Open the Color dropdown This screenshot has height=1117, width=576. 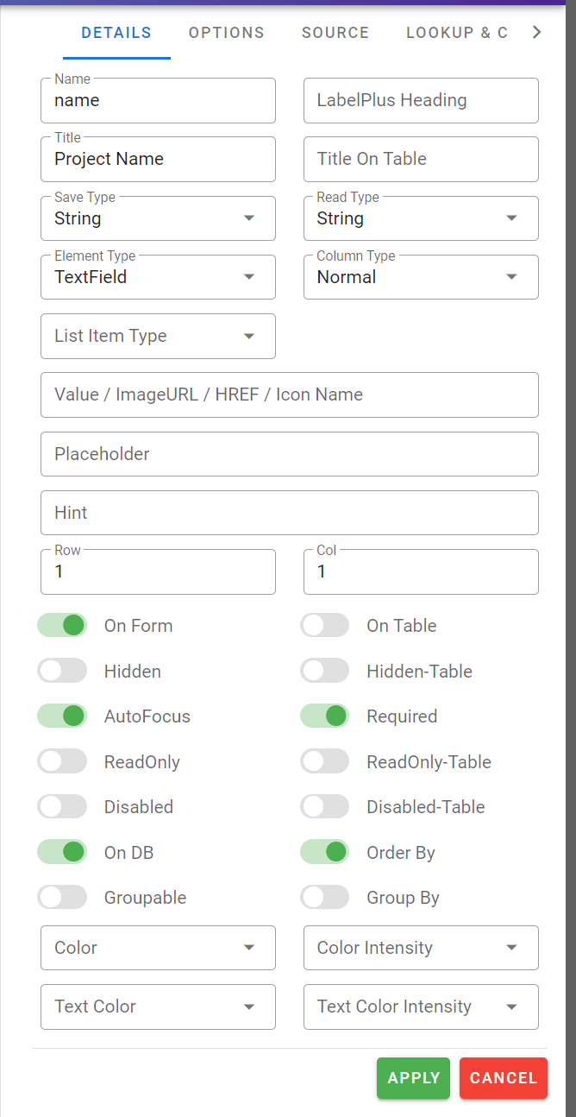tap(158, 948)
